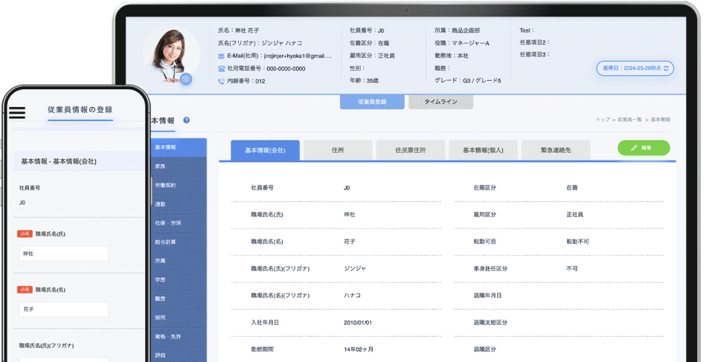Click the camera icon on the profile photo
709x362 pixels.
click(x=186, y=79)
